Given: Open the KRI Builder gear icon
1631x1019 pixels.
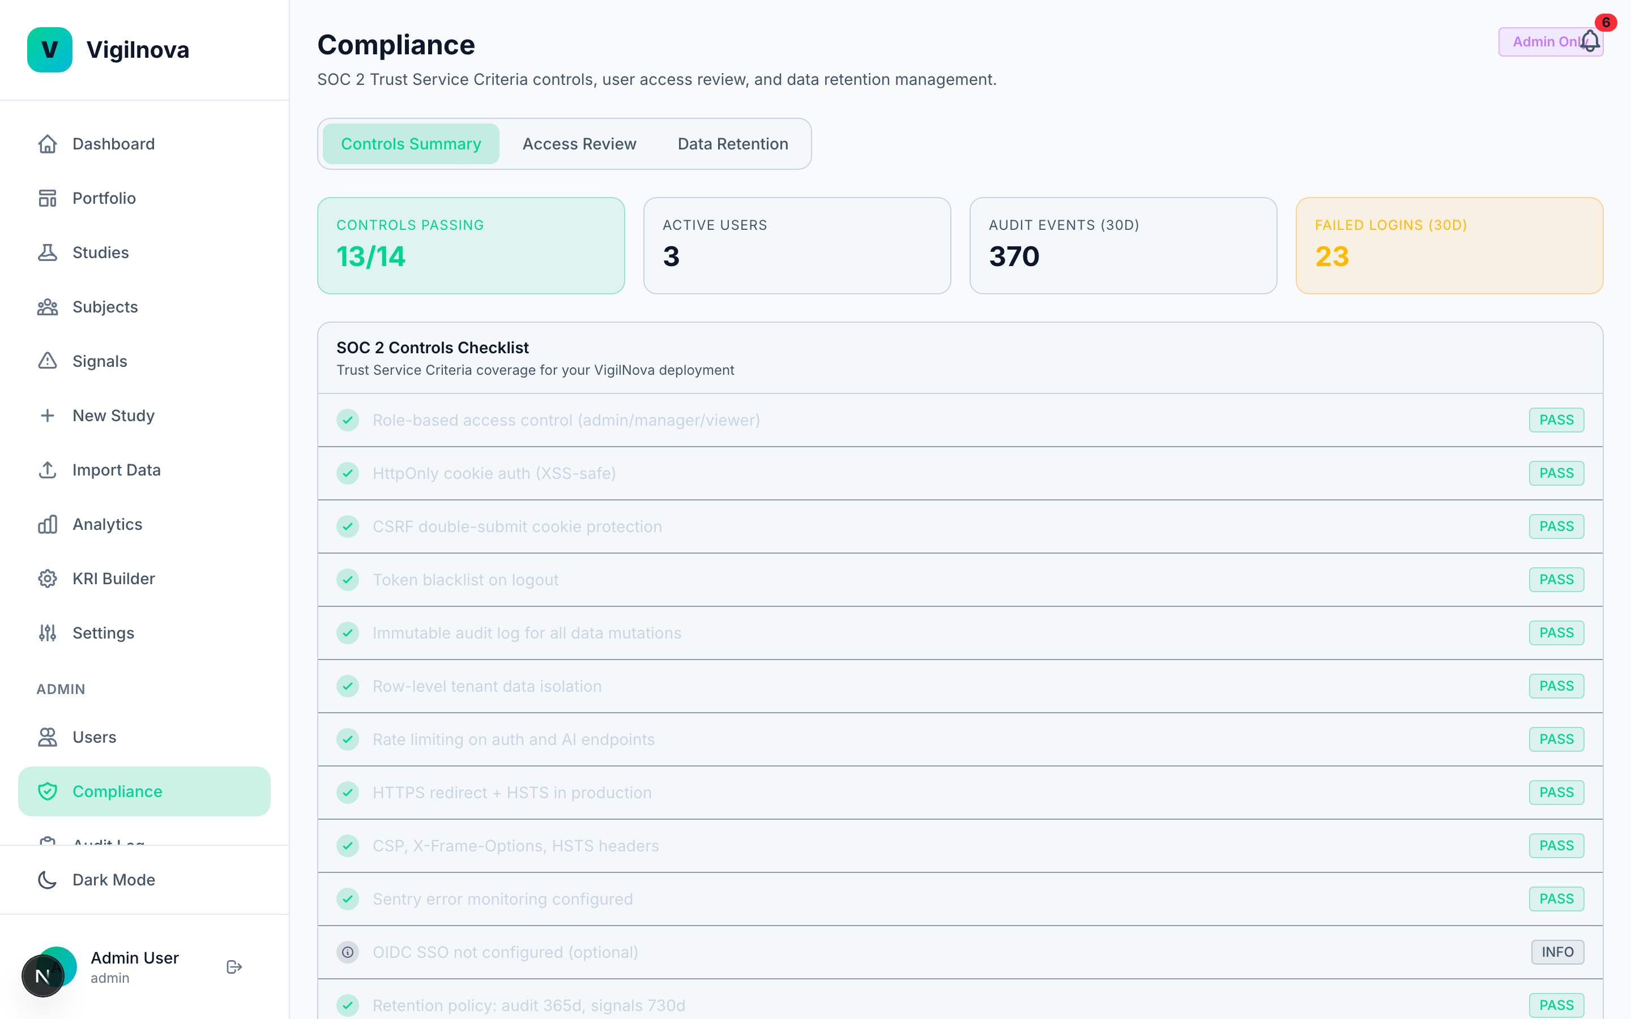Looking at the screenshot, I should tap(47, 578).
